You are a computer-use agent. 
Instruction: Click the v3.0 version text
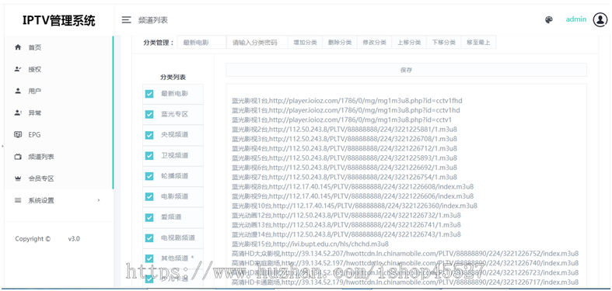[74, 239]
